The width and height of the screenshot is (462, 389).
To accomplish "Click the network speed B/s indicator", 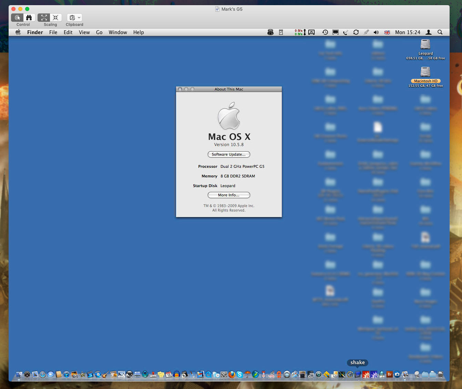I will [x=300, y=32].
